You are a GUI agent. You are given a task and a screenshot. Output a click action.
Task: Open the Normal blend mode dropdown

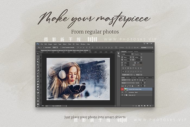tap(128, 83)
